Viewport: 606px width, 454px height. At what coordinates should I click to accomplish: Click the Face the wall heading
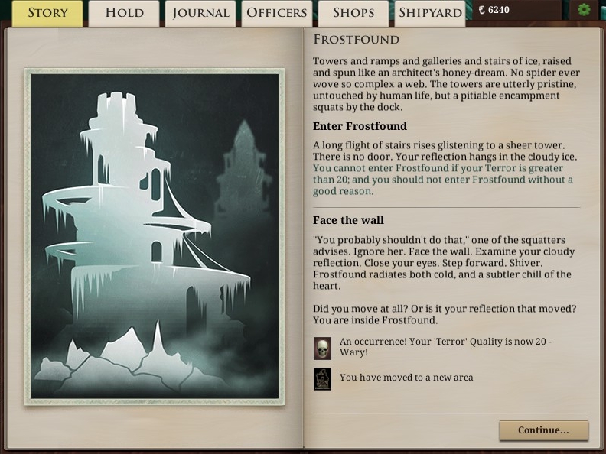pyautogui.click(x=348, y=220)
